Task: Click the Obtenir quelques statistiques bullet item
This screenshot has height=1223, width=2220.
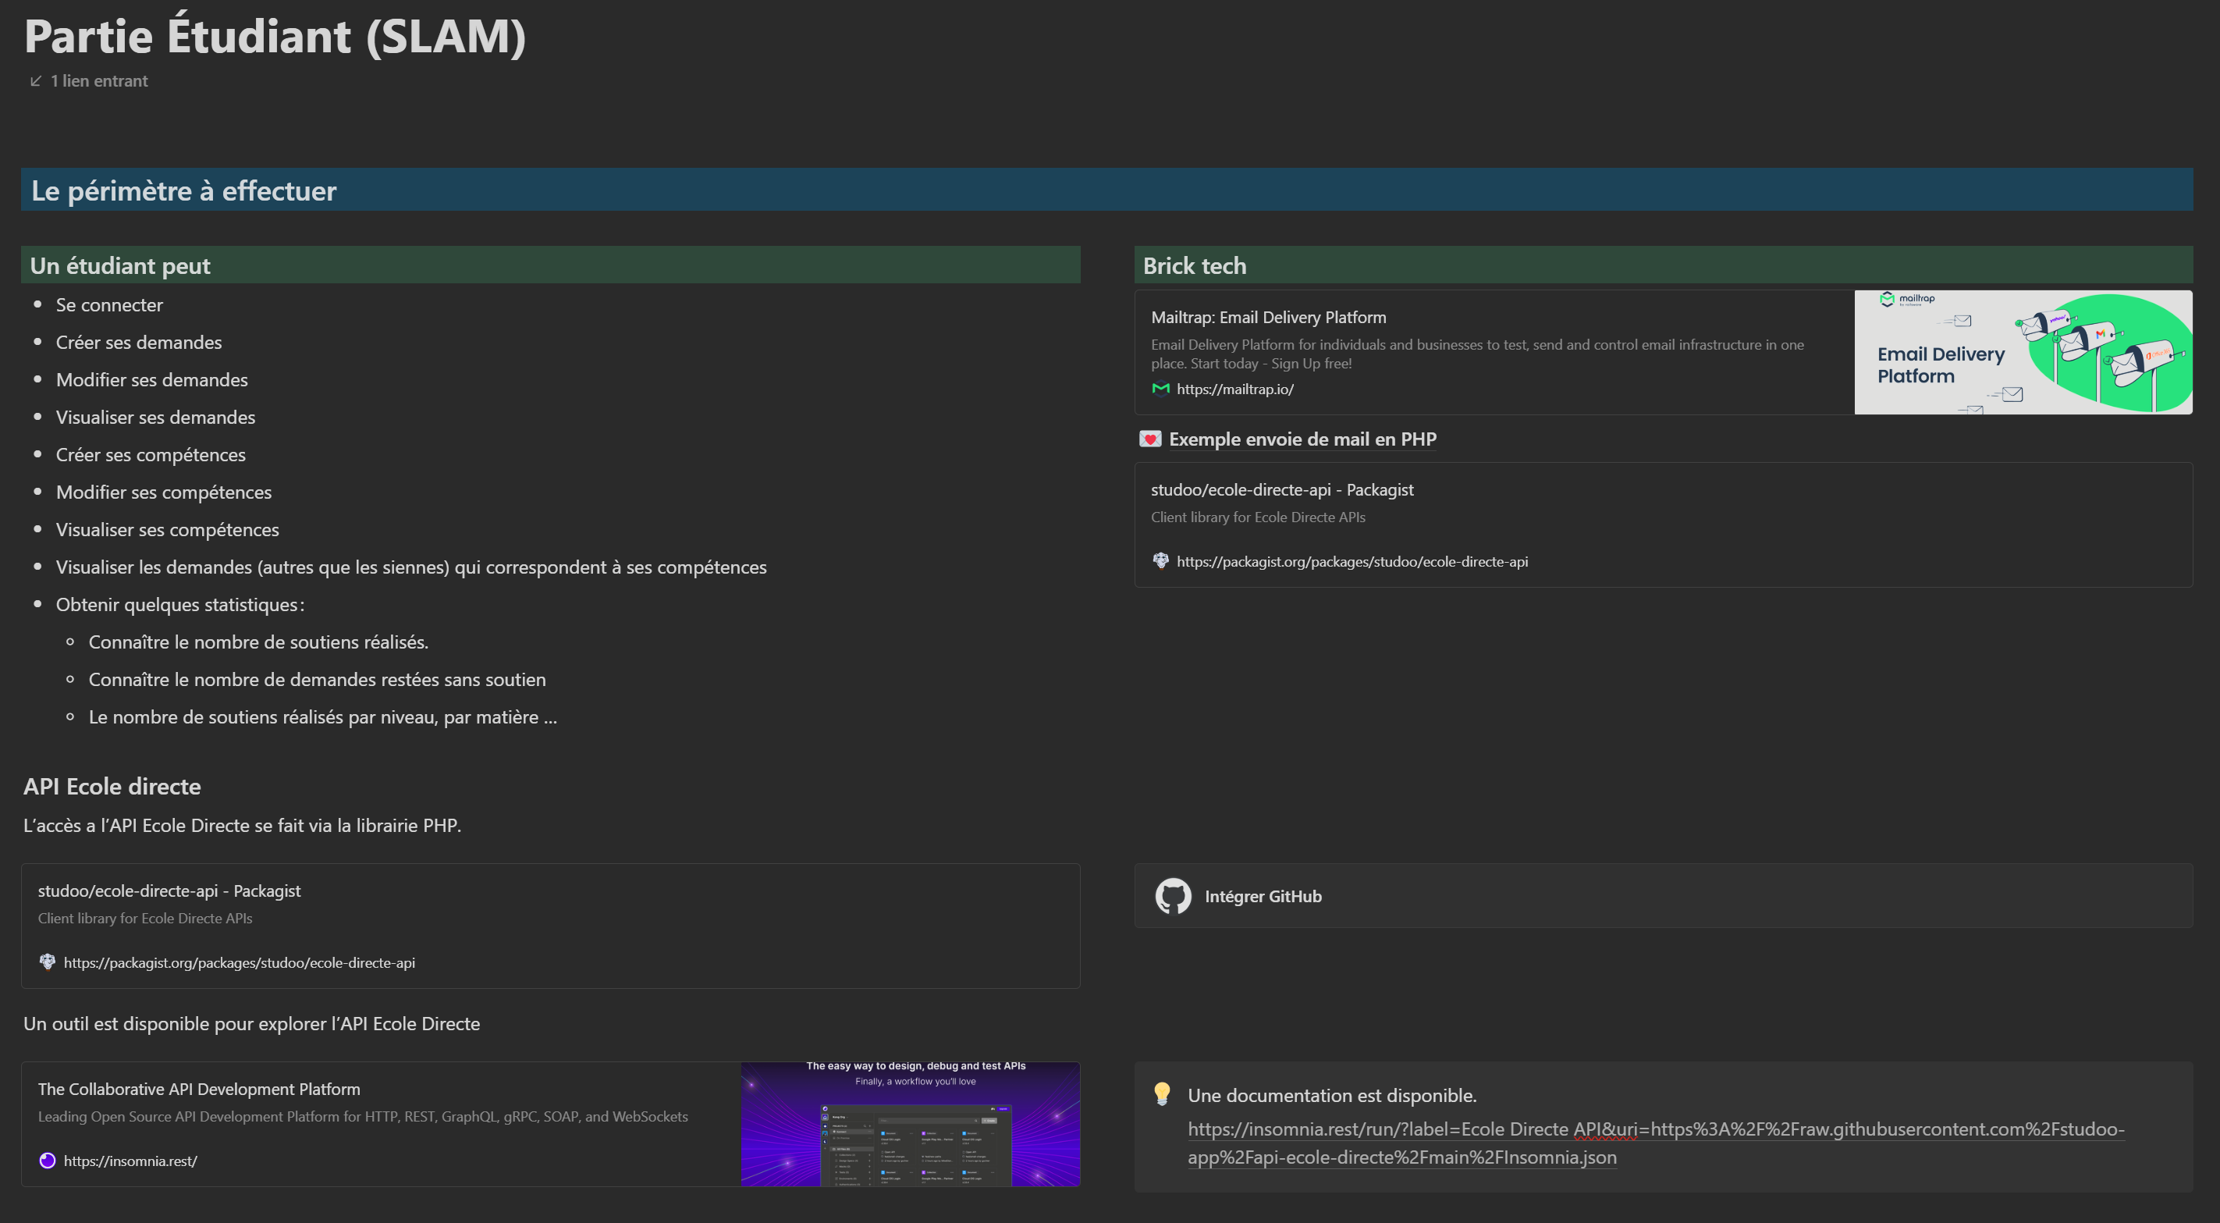Action: 179,604
